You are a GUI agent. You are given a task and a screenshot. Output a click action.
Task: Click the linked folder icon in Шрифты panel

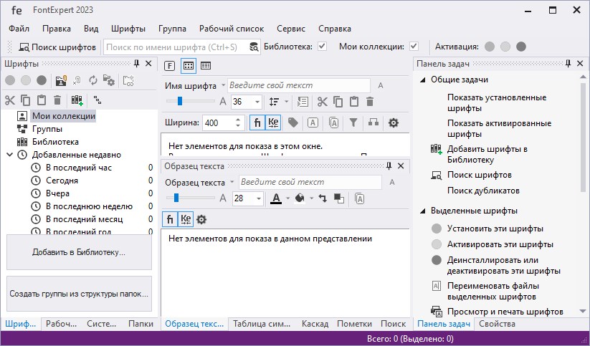128,80
